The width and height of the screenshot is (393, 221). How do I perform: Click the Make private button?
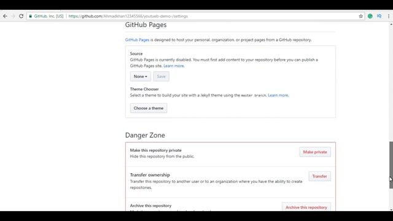(315, 152)
